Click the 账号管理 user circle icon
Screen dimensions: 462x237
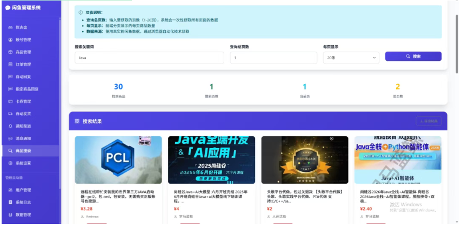pos(10,40)
